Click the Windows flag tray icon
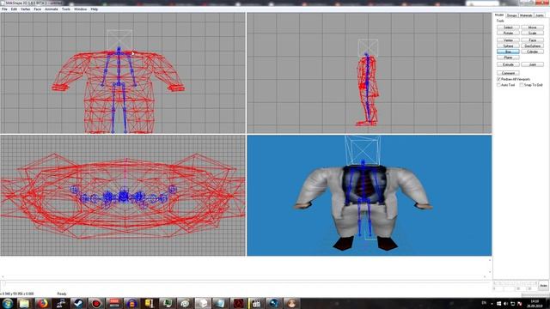Image resolution: width=550 pixels, height=309 pixels. [498, 304]
